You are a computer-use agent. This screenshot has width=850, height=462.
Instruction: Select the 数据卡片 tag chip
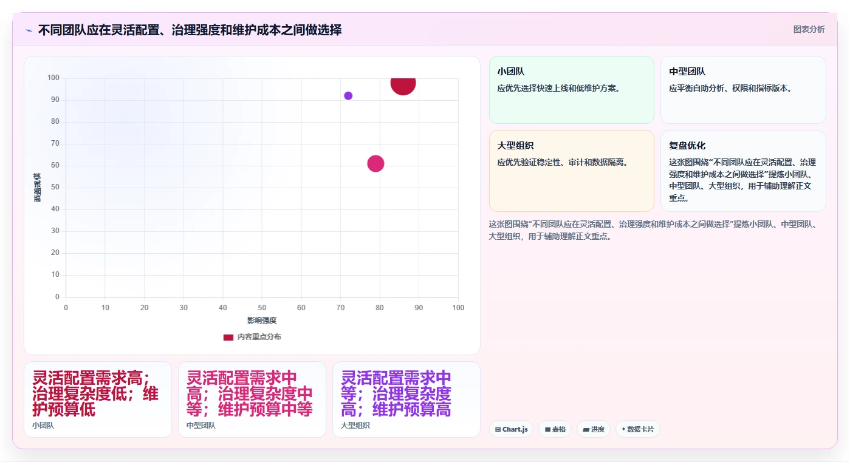tap(637, 429)
